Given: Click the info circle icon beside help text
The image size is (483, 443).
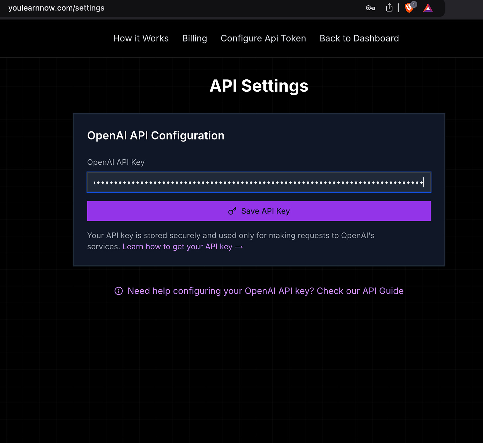Looking at the screenshot, I should 118,291.
